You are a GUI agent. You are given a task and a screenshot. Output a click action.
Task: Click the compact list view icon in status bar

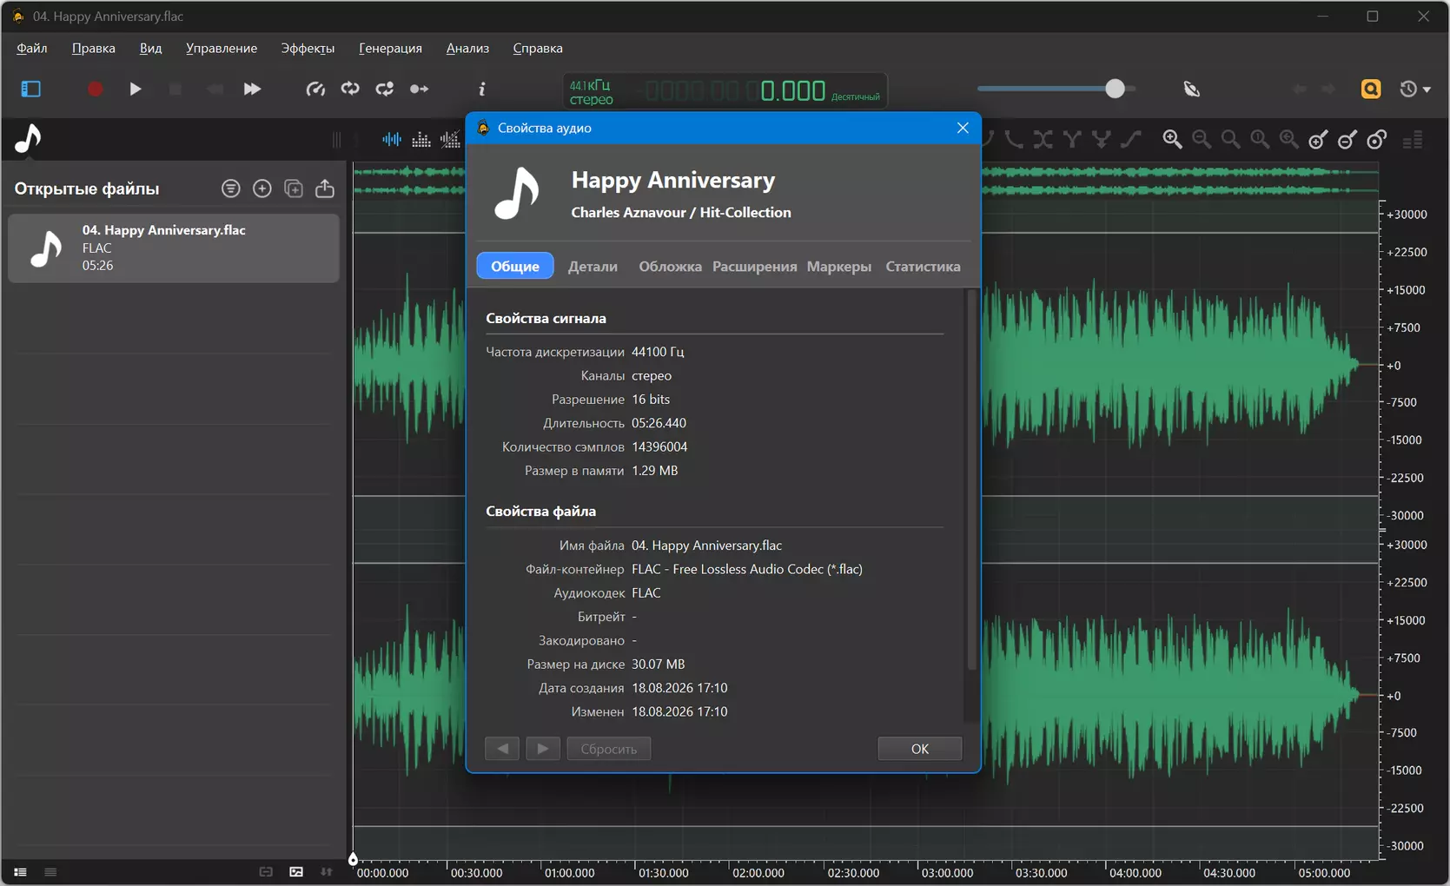tap(50, 872)
